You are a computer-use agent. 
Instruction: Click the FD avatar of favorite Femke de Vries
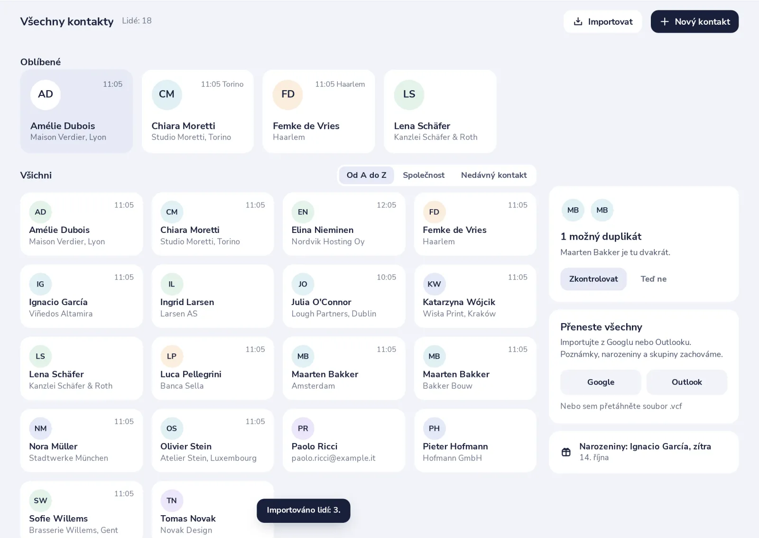coord(288,94)
